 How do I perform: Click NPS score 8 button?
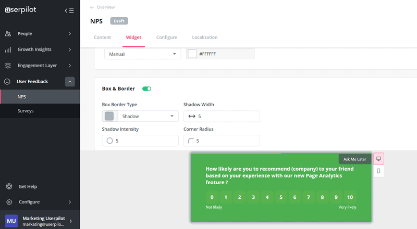[322, 197]
